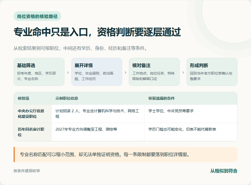The width and height of the screenshot is (251, 185).
Task: Open the 基础筛选 step card
Action: (39, 72)
